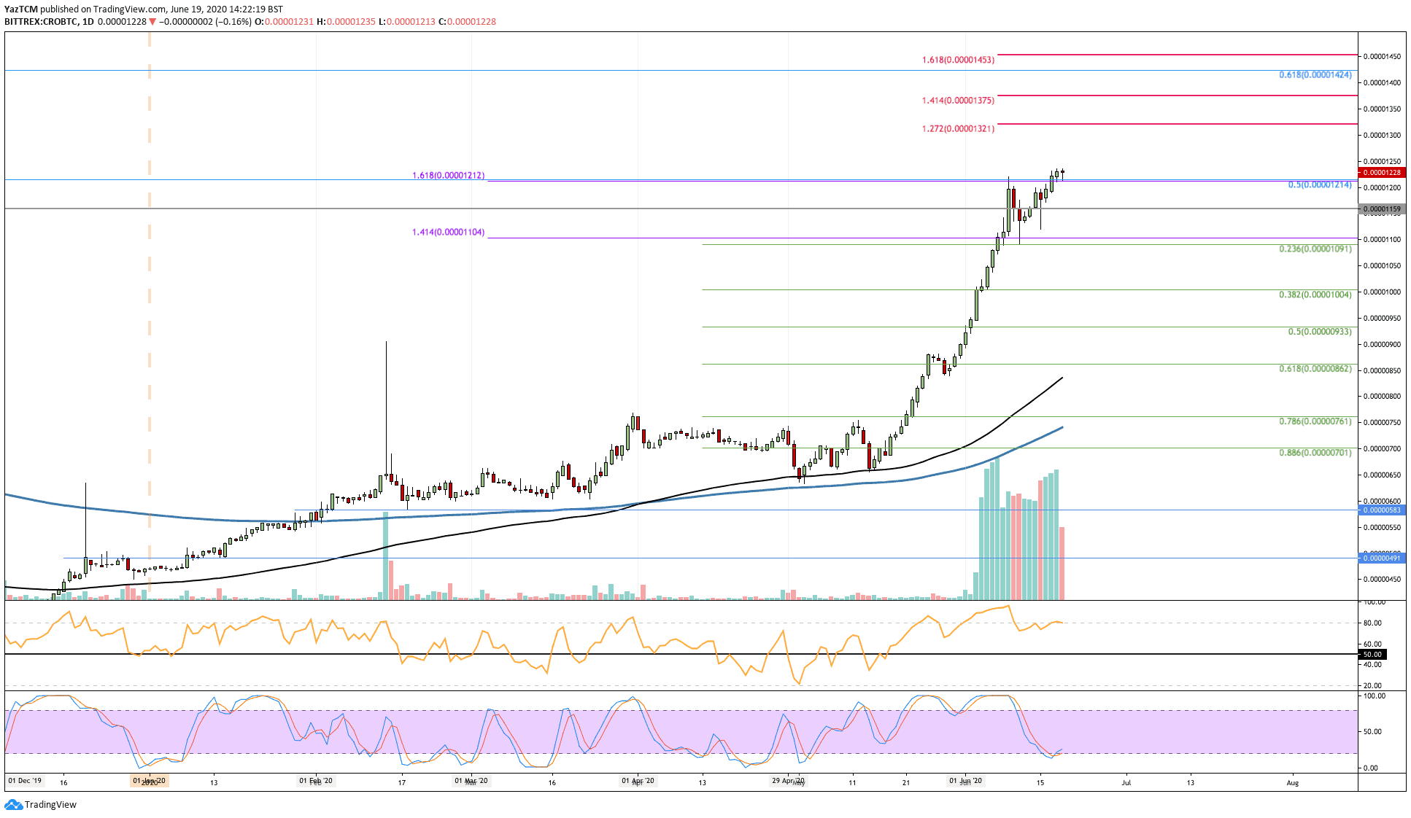Click the RSI 80.00 axis value

pyautogui.click(x=1372, y=623)
